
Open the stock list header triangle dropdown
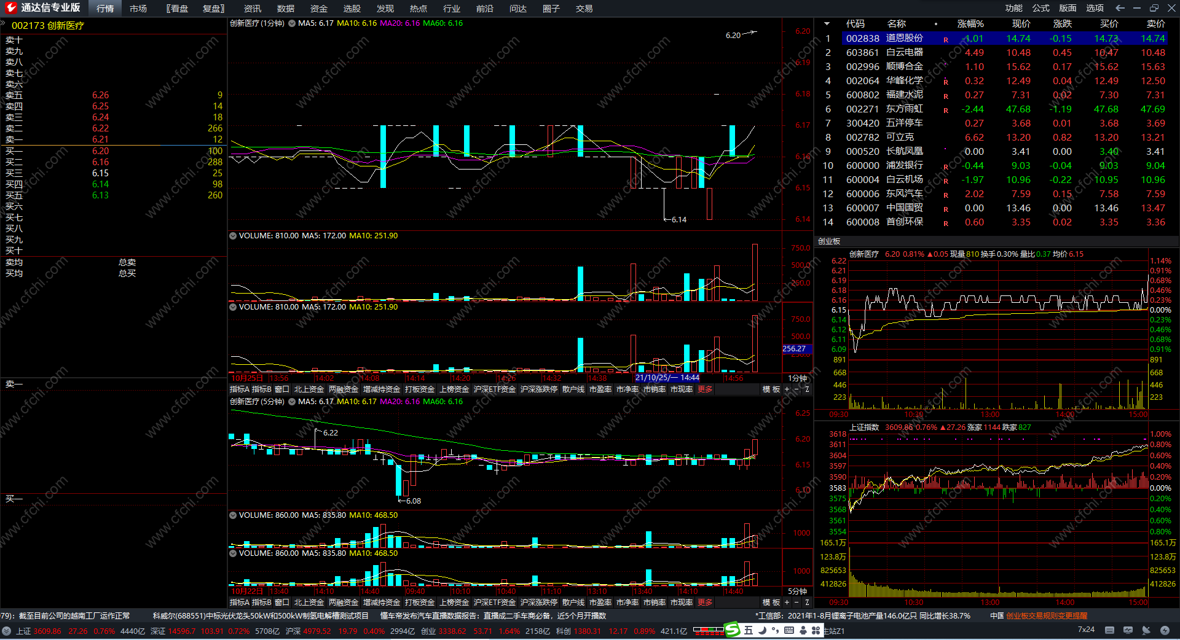point(827,24)
